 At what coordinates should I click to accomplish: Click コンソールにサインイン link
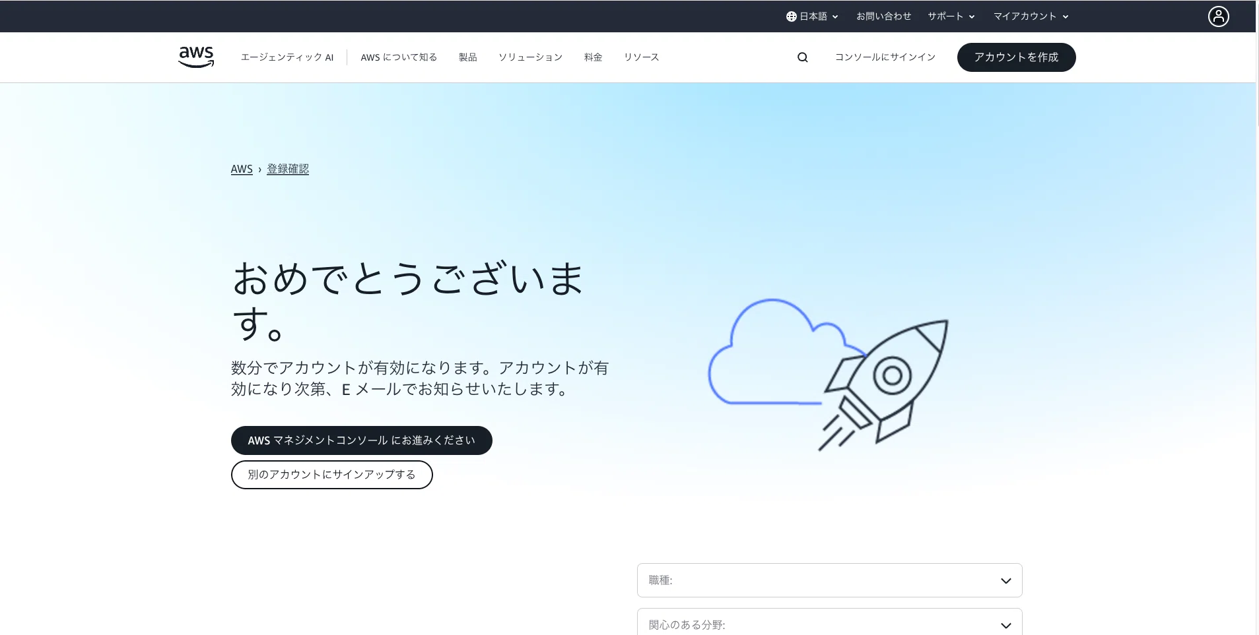(885, 57)
